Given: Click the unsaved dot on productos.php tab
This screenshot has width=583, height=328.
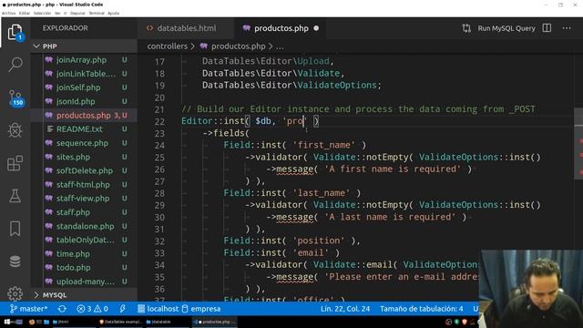Looking at the screenshot, I should coord(316,28).
